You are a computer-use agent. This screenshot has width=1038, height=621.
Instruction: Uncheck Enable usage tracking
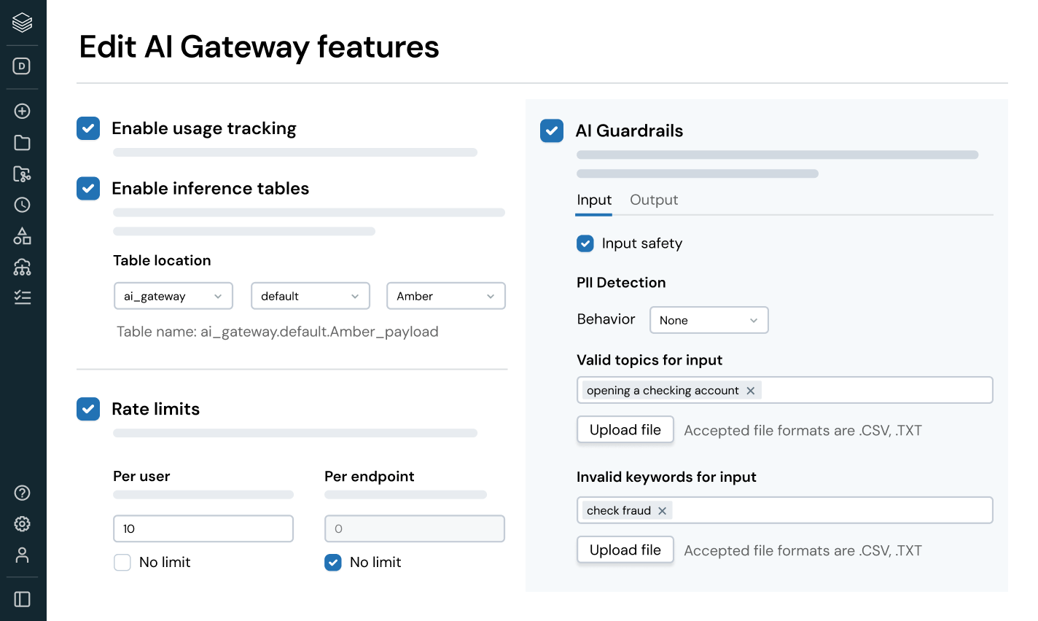[x=88, y=128]
